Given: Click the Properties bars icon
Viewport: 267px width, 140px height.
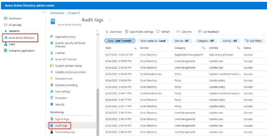Looking at the screenshot, I should [x=52, y=98].
